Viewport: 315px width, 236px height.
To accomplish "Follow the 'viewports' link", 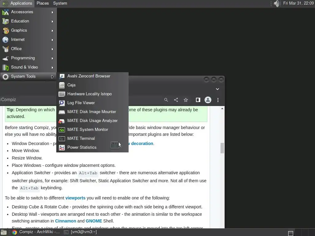I will tap(75, 198).
